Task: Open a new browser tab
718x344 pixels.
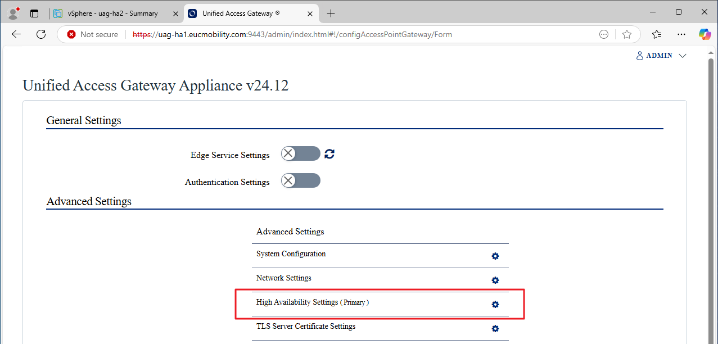Action: 331,12
